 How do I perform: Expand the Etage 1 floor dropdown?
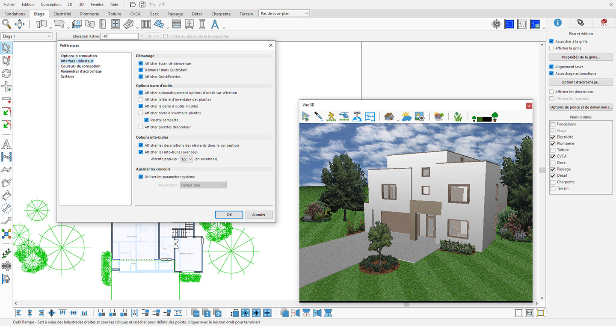click(27, 36)
